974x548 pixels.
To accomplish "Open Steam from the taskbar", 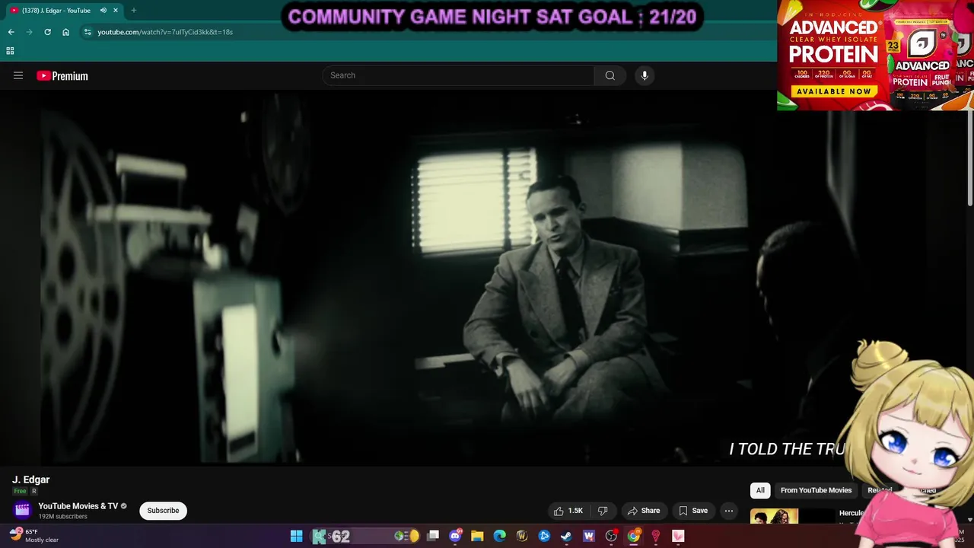I will (x=566, y=537).
